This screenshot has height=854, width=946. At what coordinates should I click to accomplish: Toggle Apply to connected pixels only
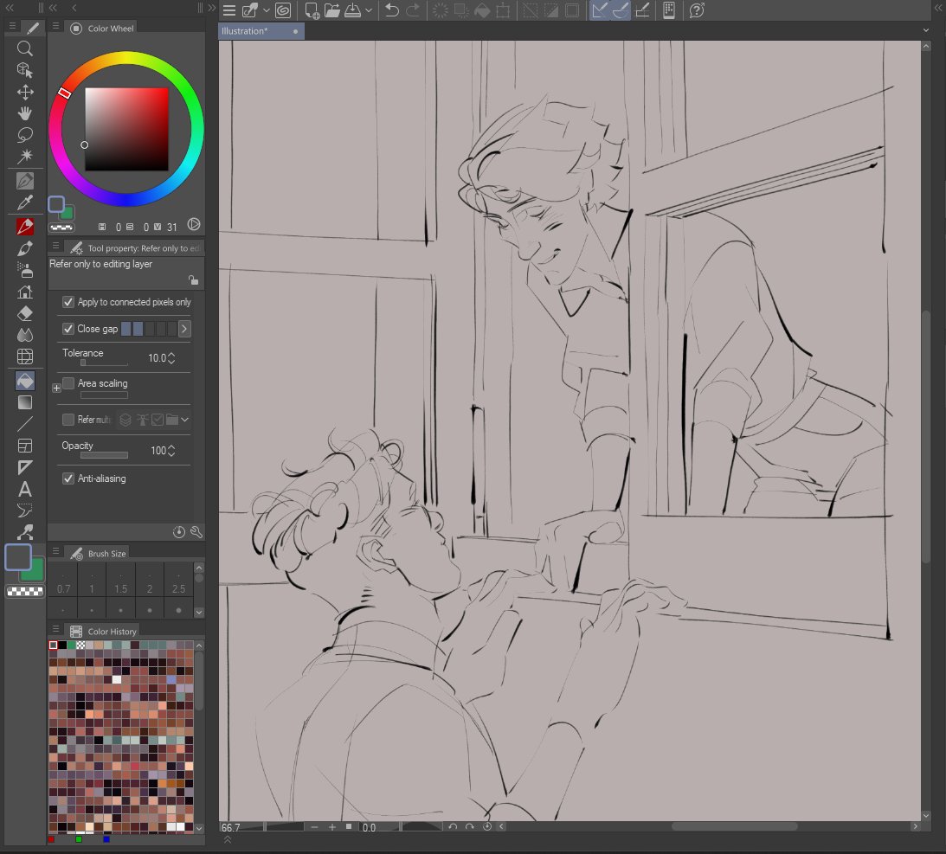[68, 302]
